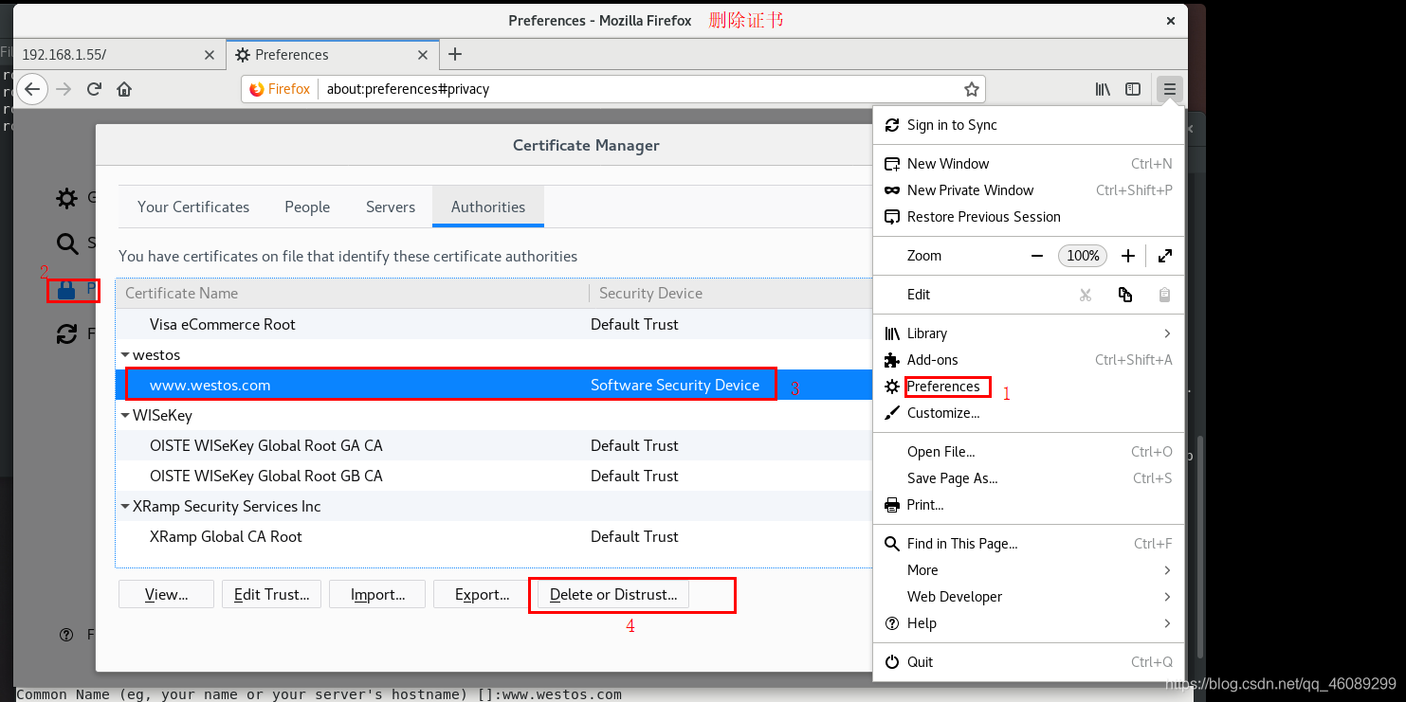1406x702 pixels.
Task: Reset zoom via the 100% button
Action: 1083,256
